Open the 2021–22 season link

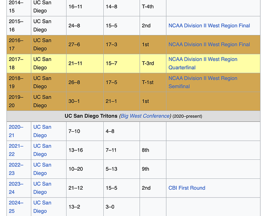(x=16, y=150)
